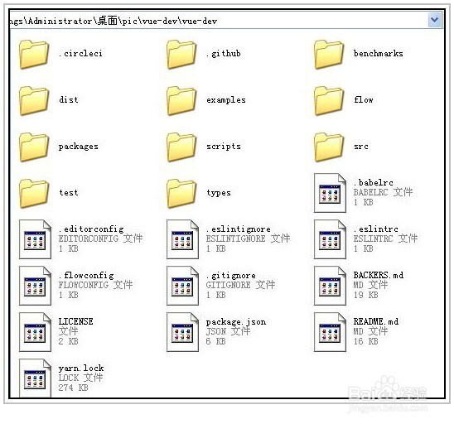This screenshot has width=454, height=424.
Task: Select the LICENSE file icon
Action: click(35, 332)
